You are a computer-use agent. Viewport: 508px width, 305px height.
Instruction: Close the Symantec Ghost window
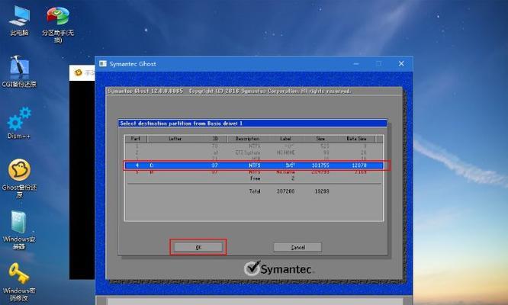pyautogui.click(x=401, y=63)
